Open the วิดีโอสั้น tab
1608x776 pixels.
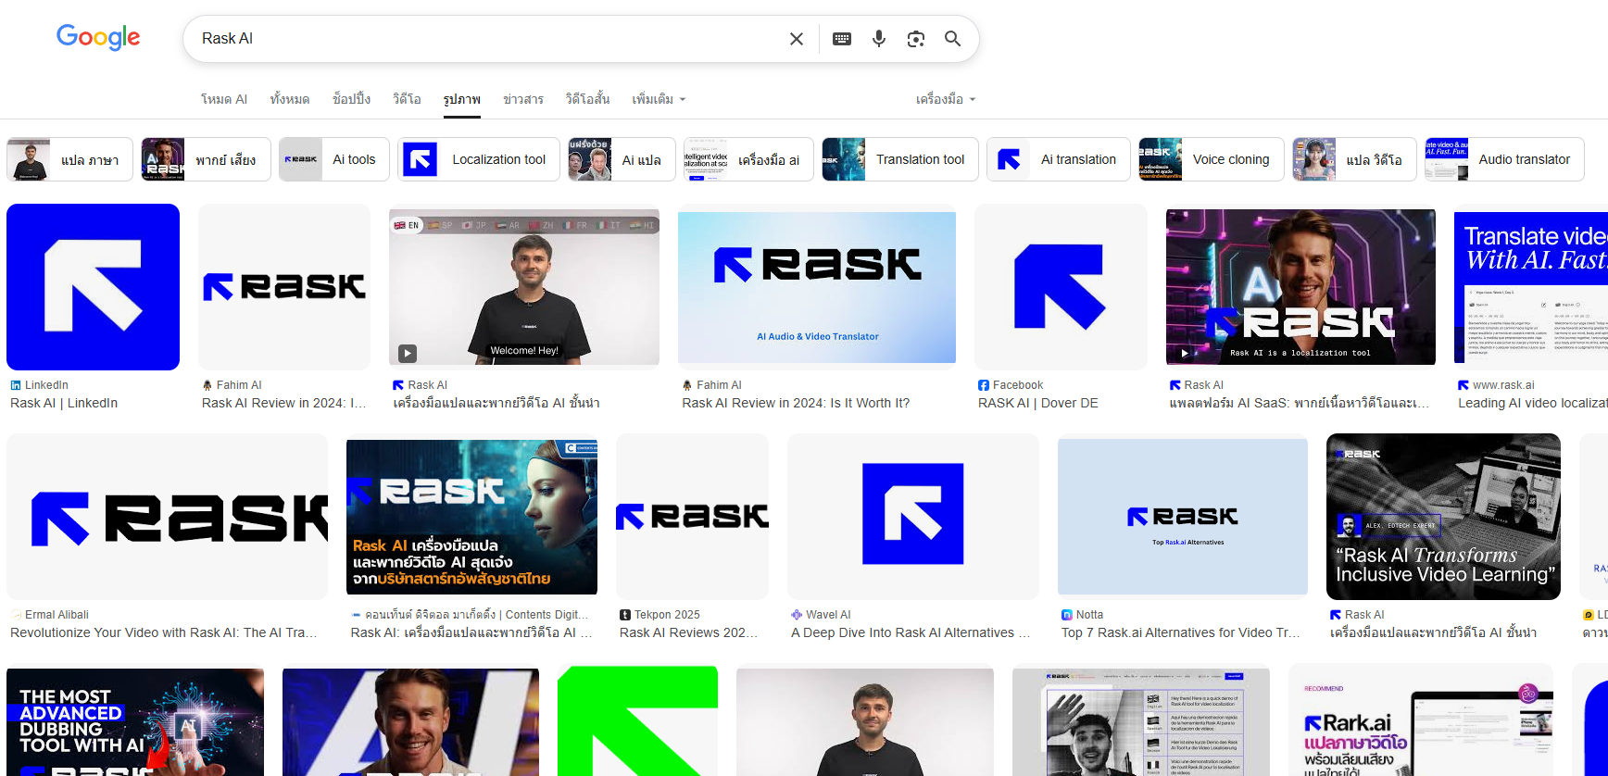click(587, 99)
